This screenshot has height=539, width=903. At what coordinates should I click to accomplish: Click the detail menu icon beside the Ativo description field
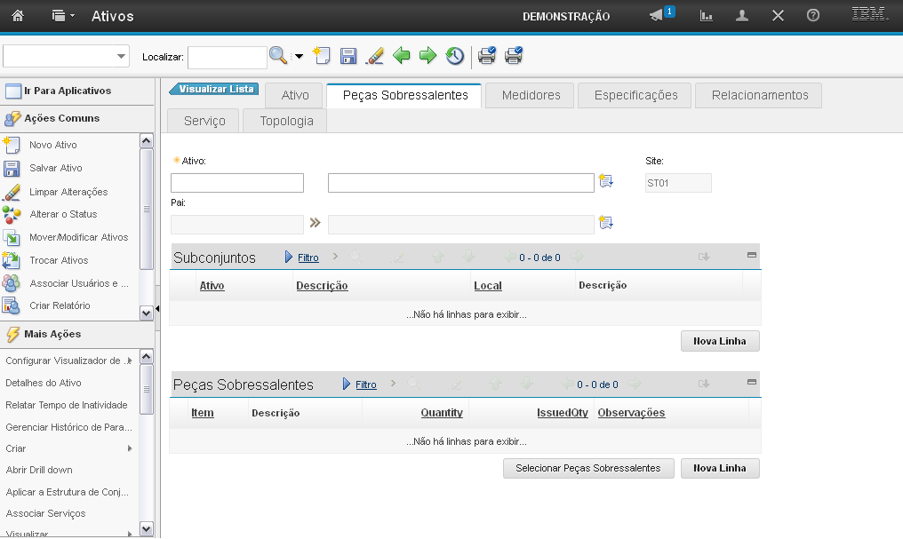pos(606,182)
